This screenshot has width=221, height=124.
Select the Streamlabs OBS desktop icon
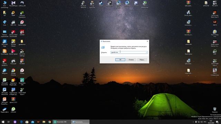[22, 82]
